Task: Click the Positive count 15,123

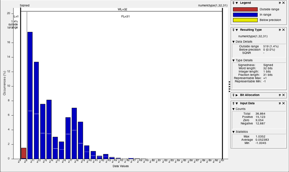Action: coord(260,117)
